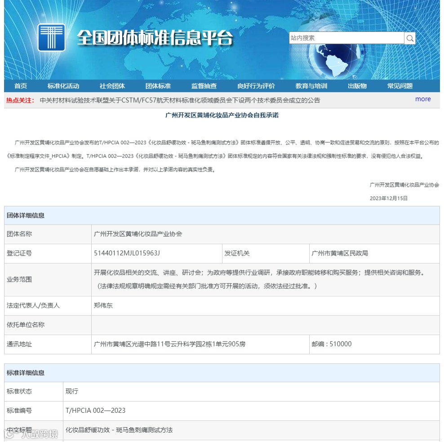Open the 中关村材料试验技术联盟 announcement link
Image resolution: width=444 pixels, height=442 pixels.
tap(180, 100)
